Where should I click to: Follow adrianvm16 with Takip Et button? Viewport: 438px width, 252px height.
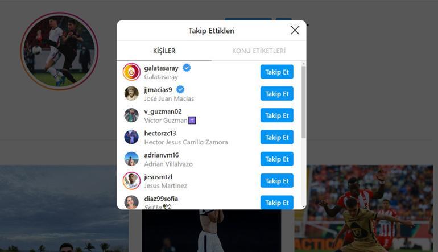[277, 159]
